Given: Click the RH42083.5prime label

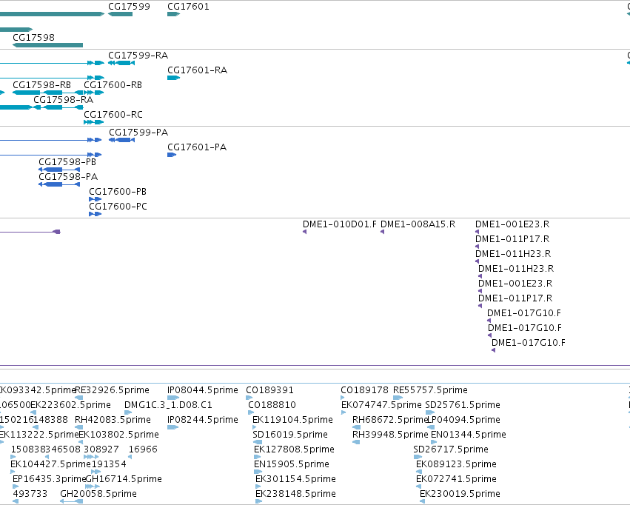Looking at the screenshot, I should [113, 420].
